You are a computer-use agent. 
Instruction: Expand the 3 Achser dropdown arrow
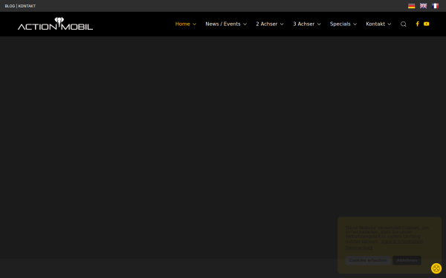pyautogui.click(x=319, y=24)
